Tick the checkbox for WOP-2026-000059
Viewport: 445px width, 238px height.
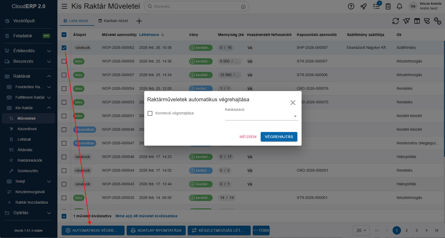(64, 61)
